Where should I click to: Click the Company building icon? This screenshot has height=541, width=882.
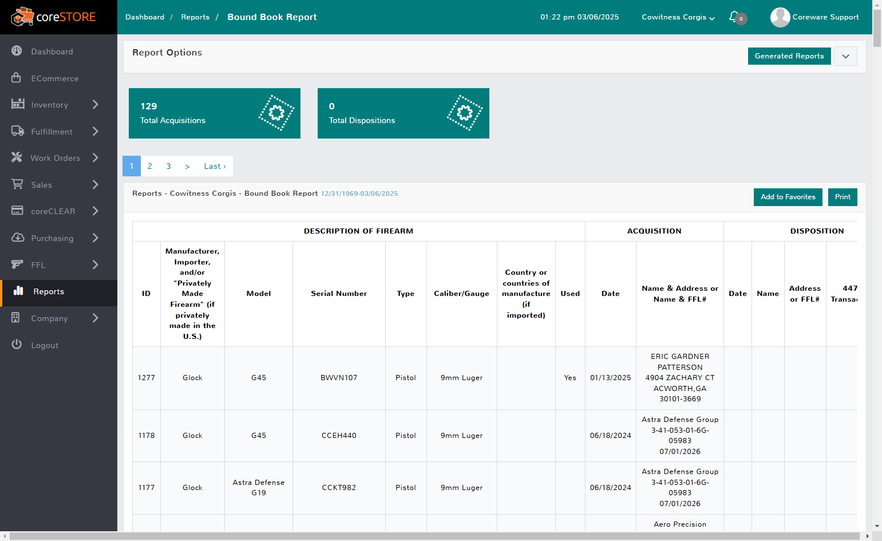pos(16,317)
